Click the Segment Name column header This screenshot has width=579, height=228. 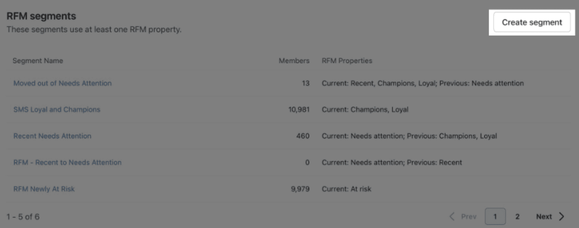38,61
